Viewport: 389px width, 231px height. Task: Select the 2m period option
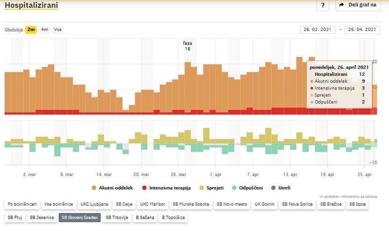click(x=31, y=30)
